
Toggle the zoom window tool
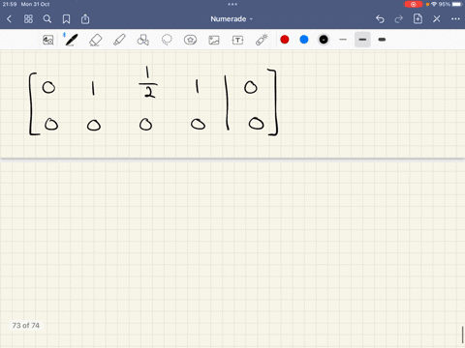(x=48, y=40)
